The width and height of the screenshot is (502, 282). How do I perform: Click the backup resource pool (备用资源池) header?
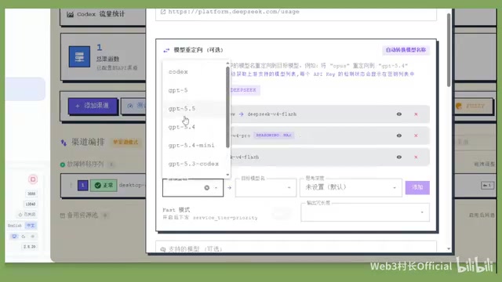click(x=82, y=215)
